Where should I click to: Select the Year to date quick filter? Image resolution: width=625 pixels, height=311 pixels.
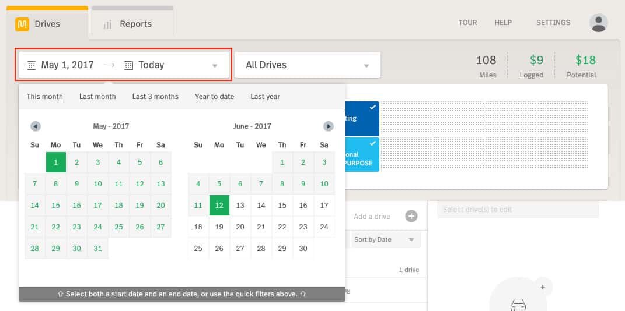(x=214, y=97)
